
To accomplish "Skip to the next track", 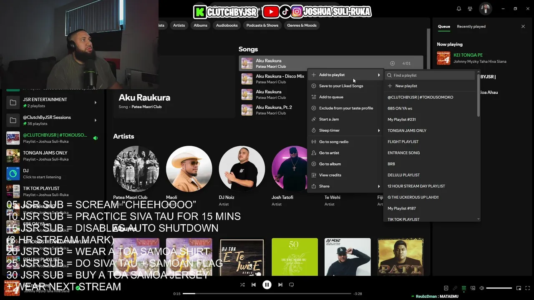I will click(x=280, y=285).
